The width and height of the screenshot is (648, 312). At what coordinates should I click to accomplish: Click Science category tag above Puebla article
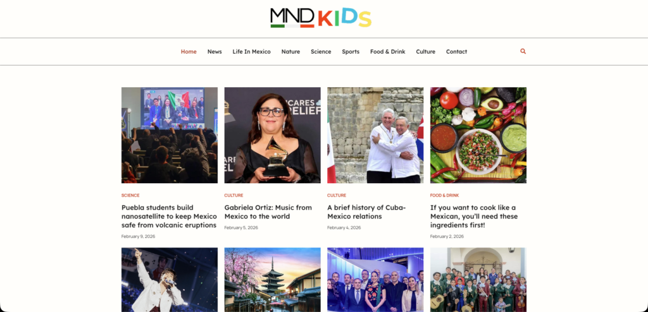pyautogui.click(x=130, y=195)
